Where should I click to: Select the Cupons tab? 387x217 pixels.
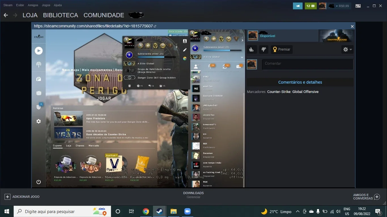pyautogui.click(x=57, y=146)
